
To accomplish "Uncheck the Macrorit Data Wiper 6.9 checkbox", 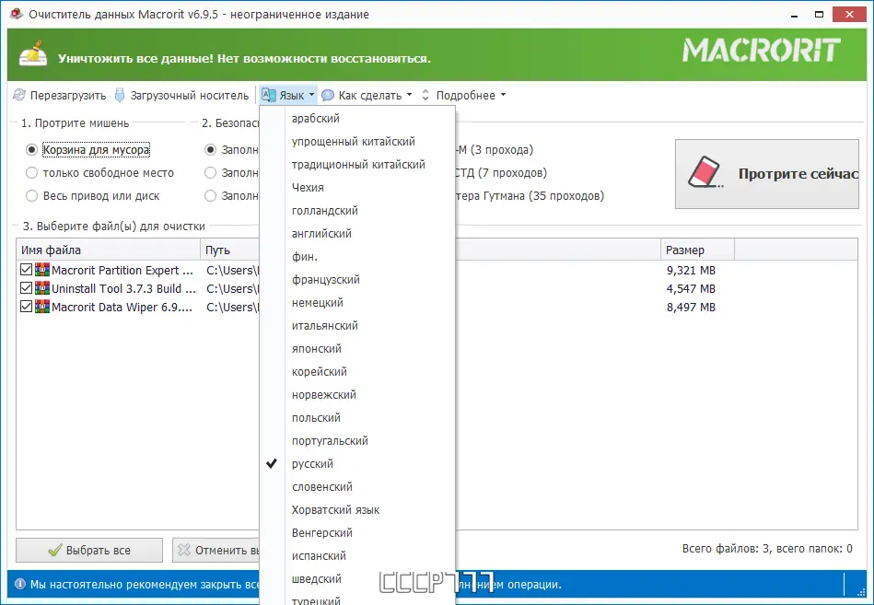I will [x=26, y=307].
